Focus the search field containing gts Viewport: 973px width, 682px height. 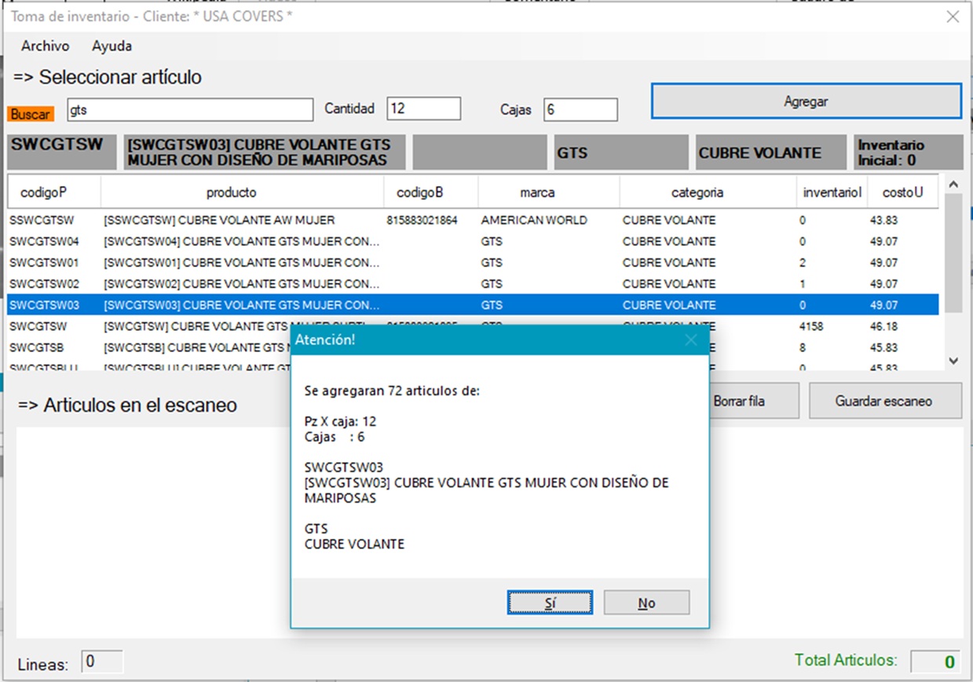click(x=189, y=110)
